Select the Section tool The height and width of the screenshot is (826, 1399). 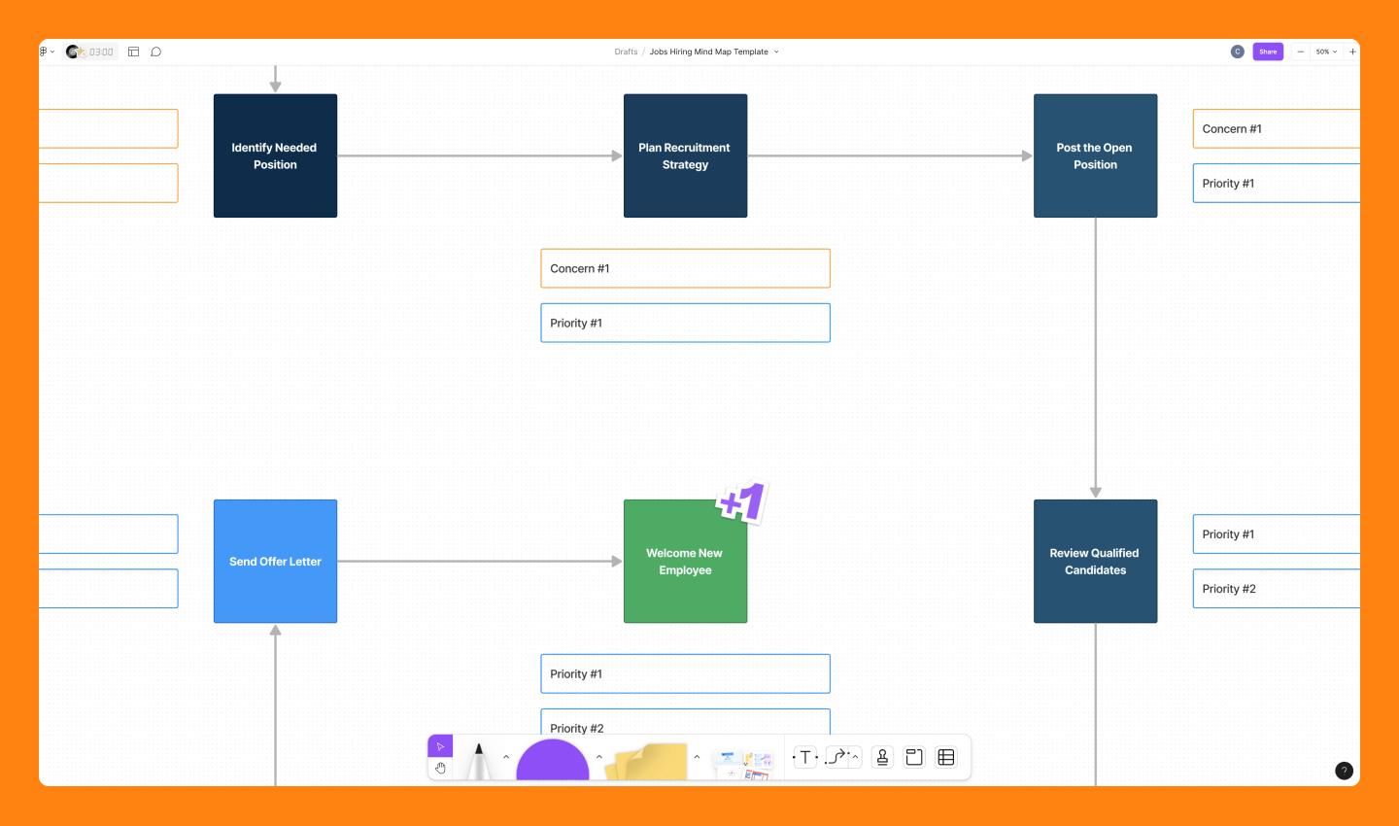pos(913,757)
